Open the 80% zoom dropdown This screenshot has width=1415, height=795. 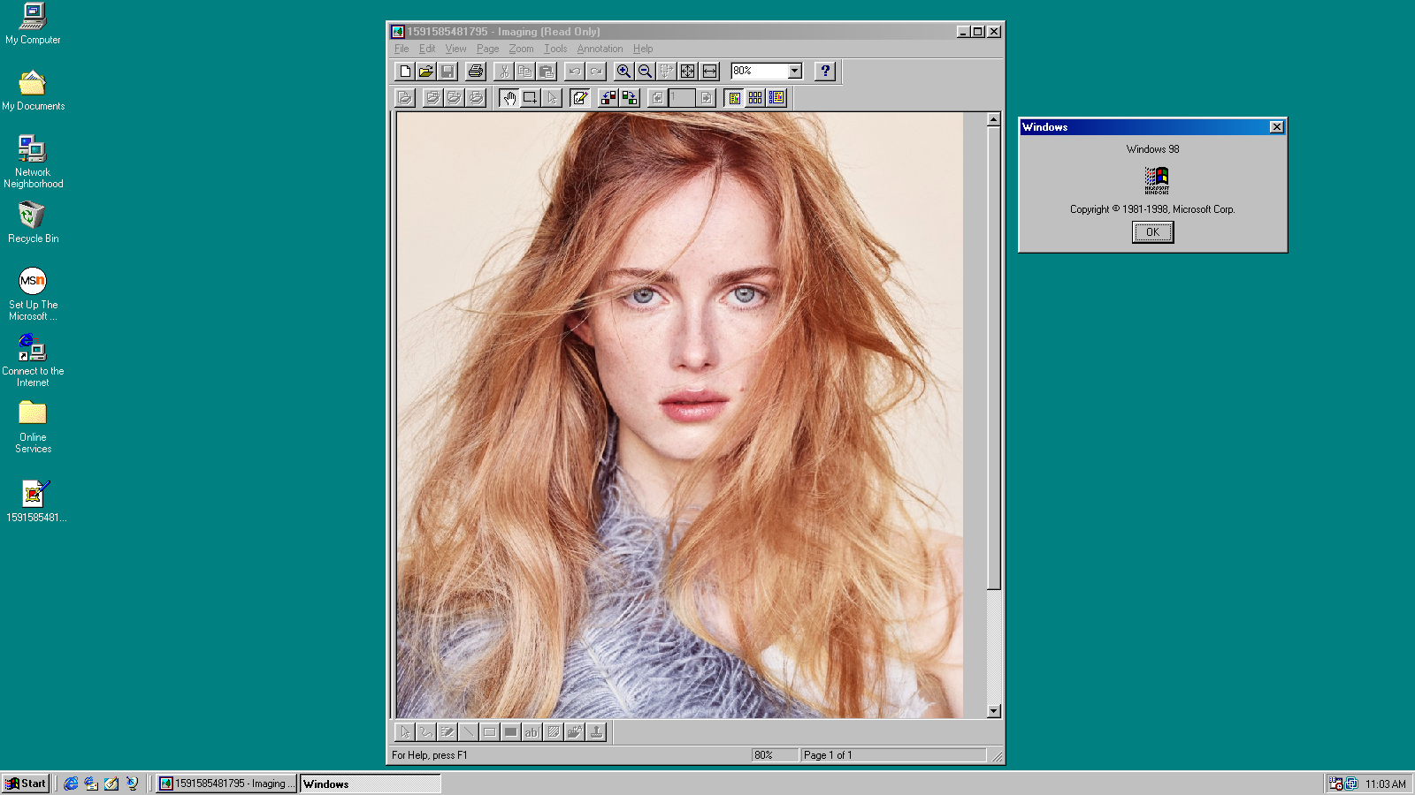click(794, 72)
